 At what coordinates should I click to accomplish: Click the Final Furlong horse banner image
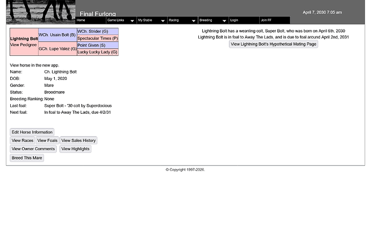pos(41,11)
